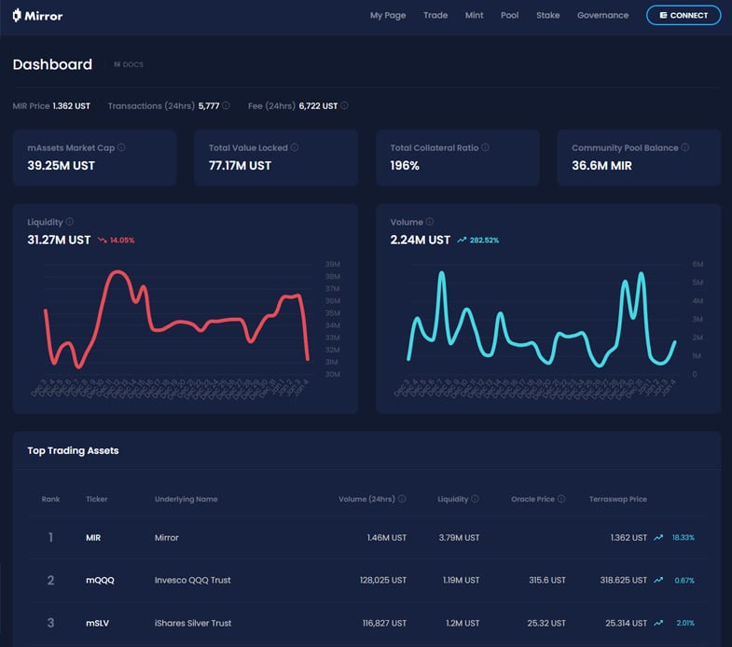Click the MIR Price 1.362 UST stat
The image size is (732, 647).
pos(51,106)
